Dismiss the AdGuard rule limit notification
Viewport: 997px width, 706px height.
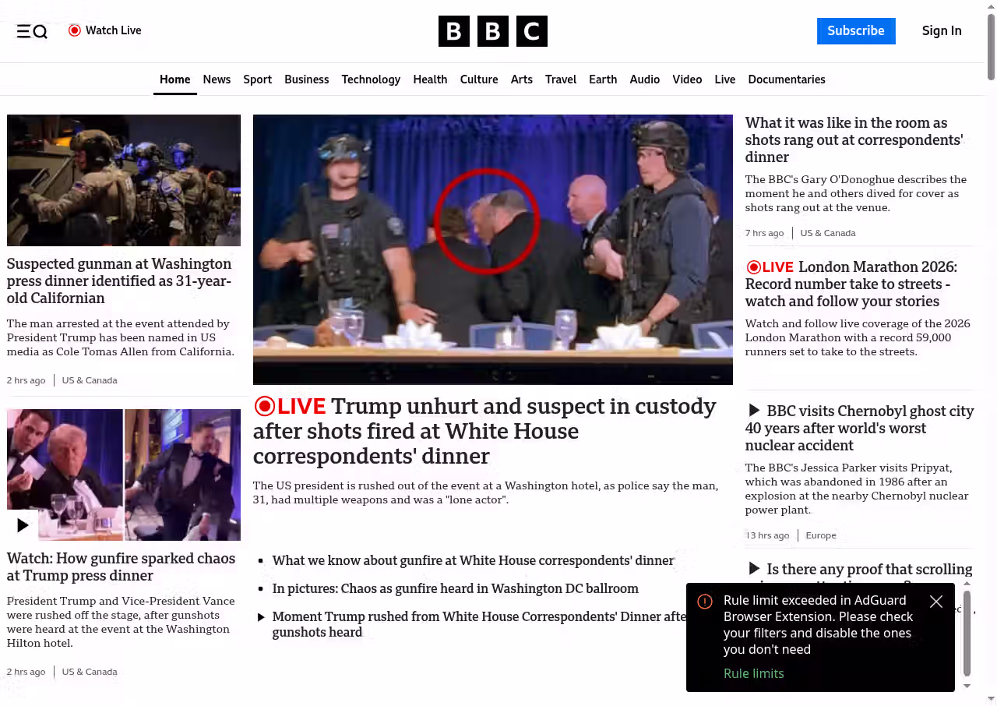point(936,602)
